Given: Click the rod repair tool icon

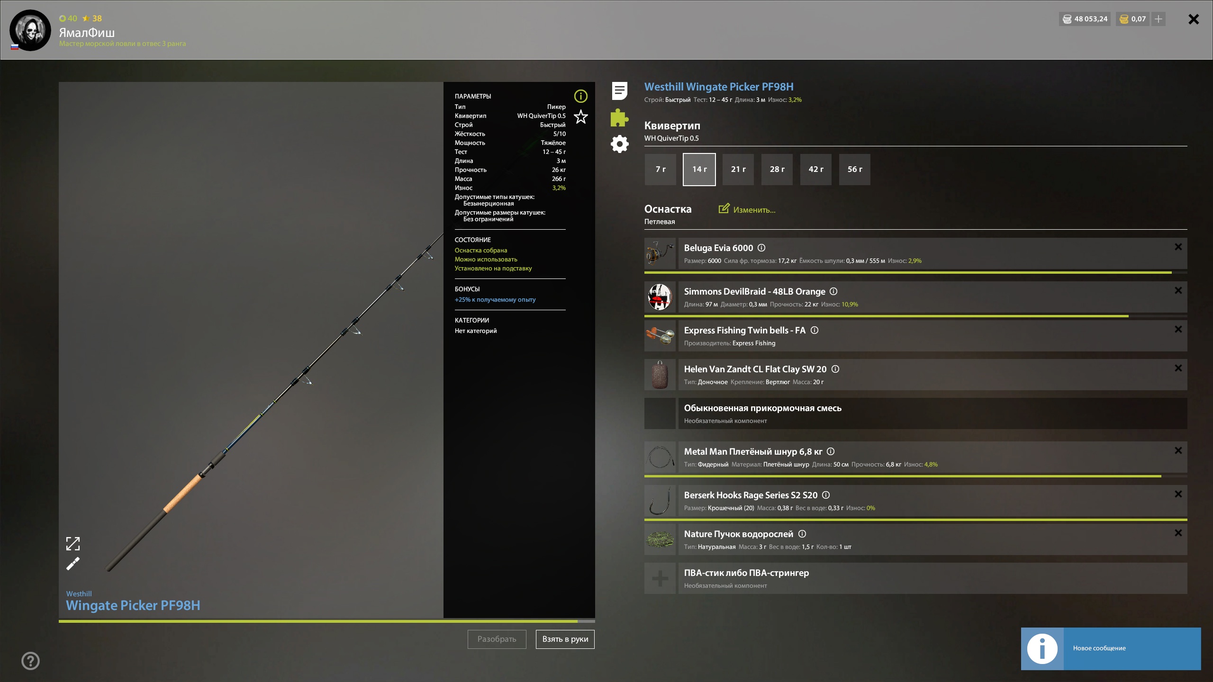Looking at the screenshot, I should 73,564.
